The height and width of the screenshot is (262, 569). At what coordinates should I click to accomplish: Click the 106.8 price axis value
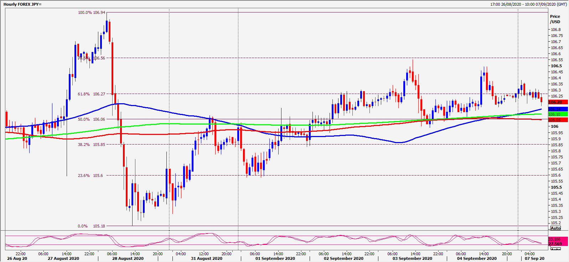pyautogui.click(x=556, y=30)
